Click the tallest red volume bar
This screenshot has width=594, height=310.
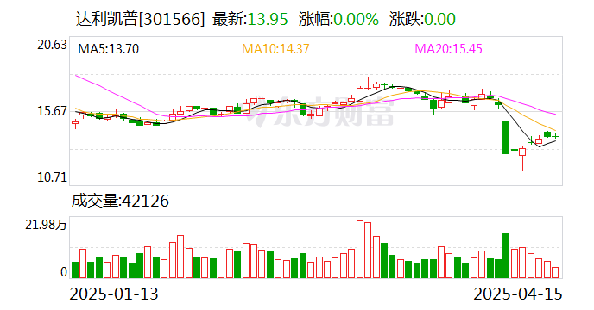(360, 250)
